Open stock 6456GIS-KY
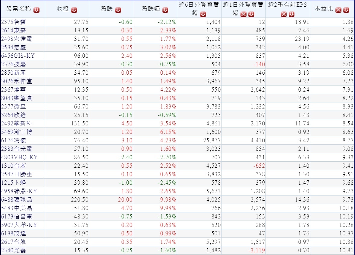The width and height of the screenshot is (355, 255). point(18,56)
